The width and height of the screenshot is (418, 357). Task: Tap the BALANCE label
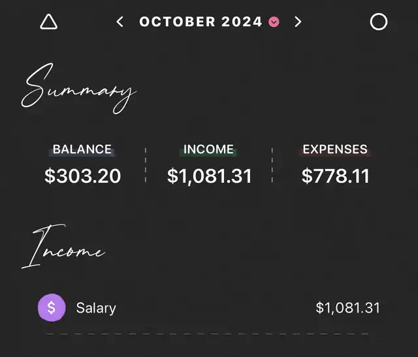click(x=82, y=149)
